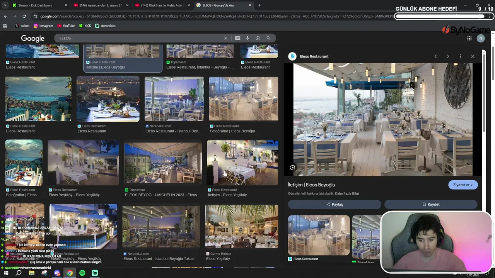Close the image preview panel
Image resolution: width=495 pixels, height=278 pixels.
pos(473,56)
